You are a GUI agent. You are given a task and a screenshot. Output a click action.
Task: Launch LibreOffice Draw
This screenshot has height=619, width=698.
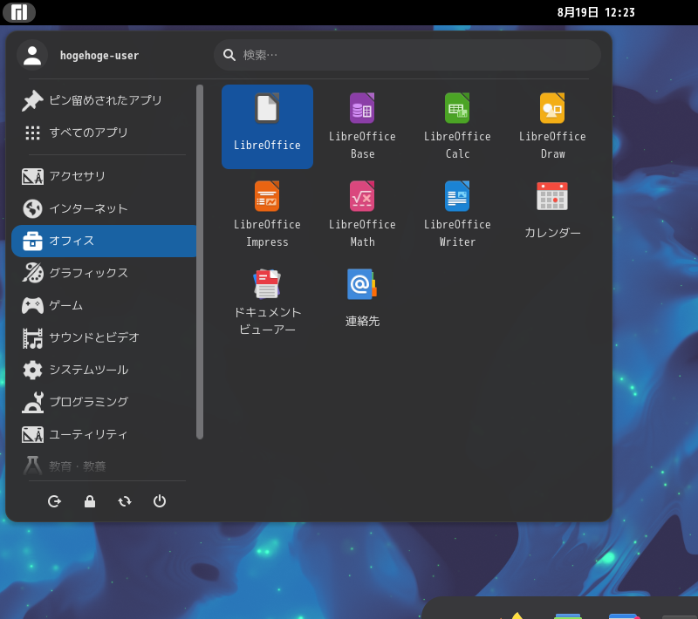[x=552, y=126]
